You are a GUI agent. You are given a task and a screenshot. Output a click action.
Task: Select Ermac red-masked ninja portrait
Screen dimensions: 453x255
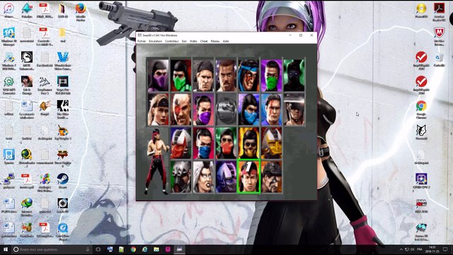click(x=226, y=143)
